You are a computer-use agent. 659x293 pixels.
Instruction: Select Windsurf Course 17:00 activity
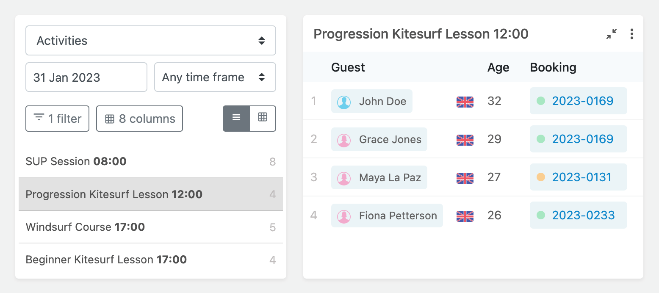(x=151, y=227)
